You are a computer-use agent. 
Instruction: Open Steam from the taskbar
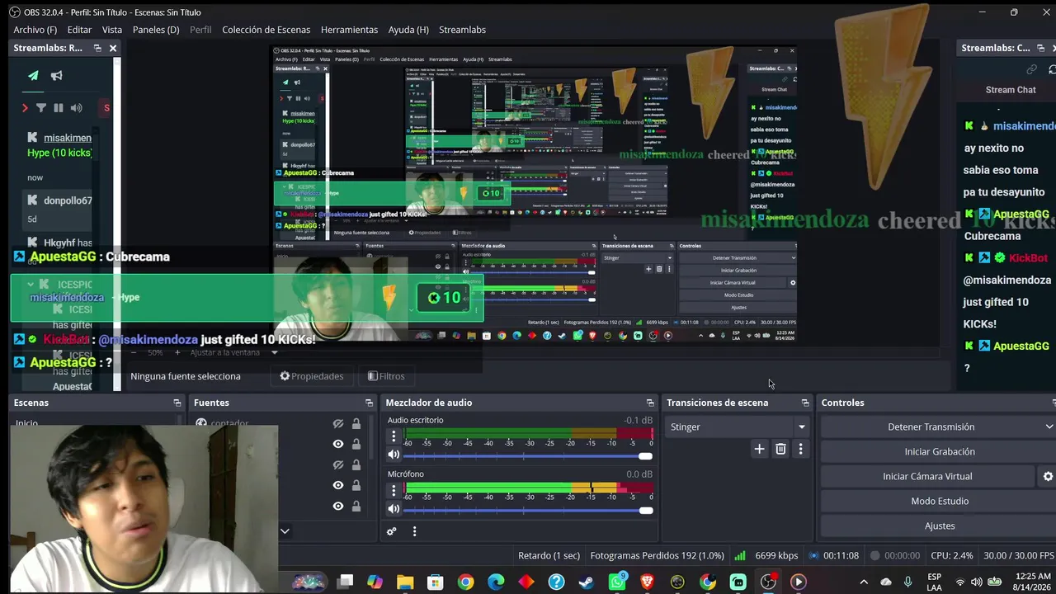point(586,582)
